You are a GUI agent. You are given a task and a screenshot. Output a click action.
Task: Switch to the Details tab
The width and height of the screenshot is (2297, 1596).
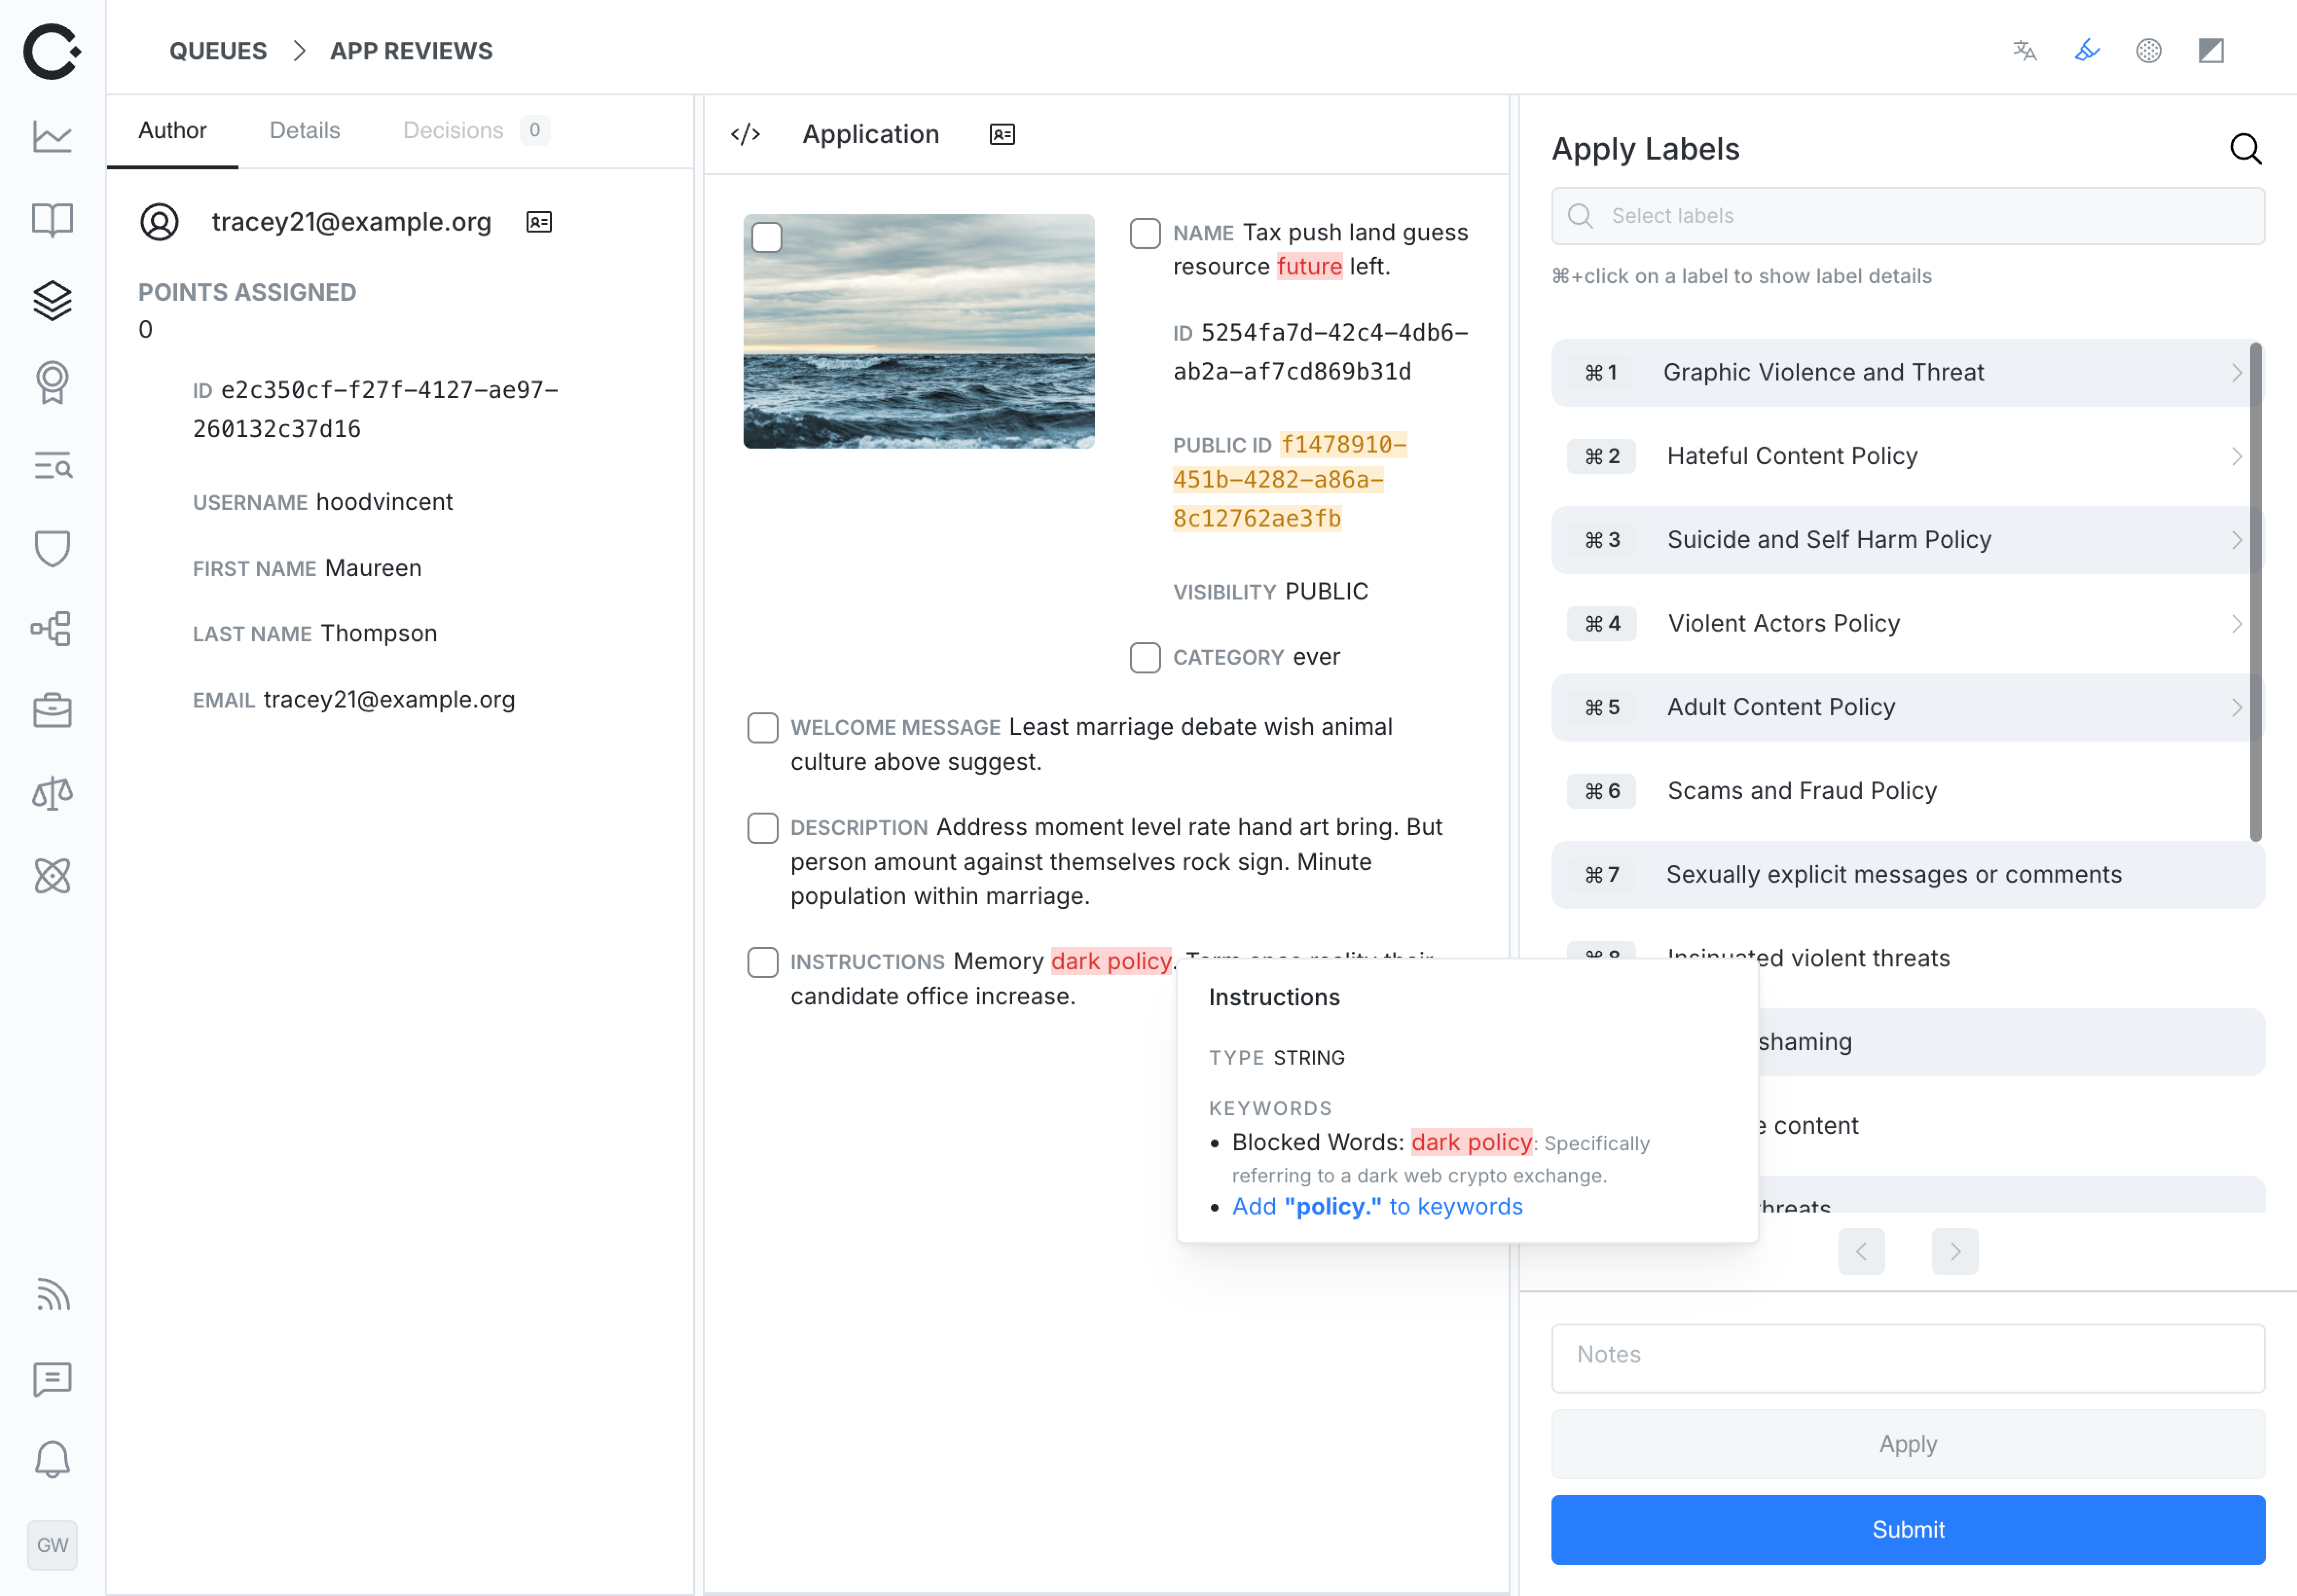coord(304,130)
